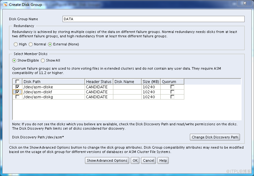
Task: Toggle the select-all disks header checkbox
Action: (x=17, y=82)
